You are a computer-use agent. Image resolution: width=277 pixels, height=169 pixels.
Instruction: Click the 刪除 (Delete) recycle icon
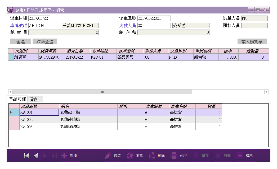(152, 156)
